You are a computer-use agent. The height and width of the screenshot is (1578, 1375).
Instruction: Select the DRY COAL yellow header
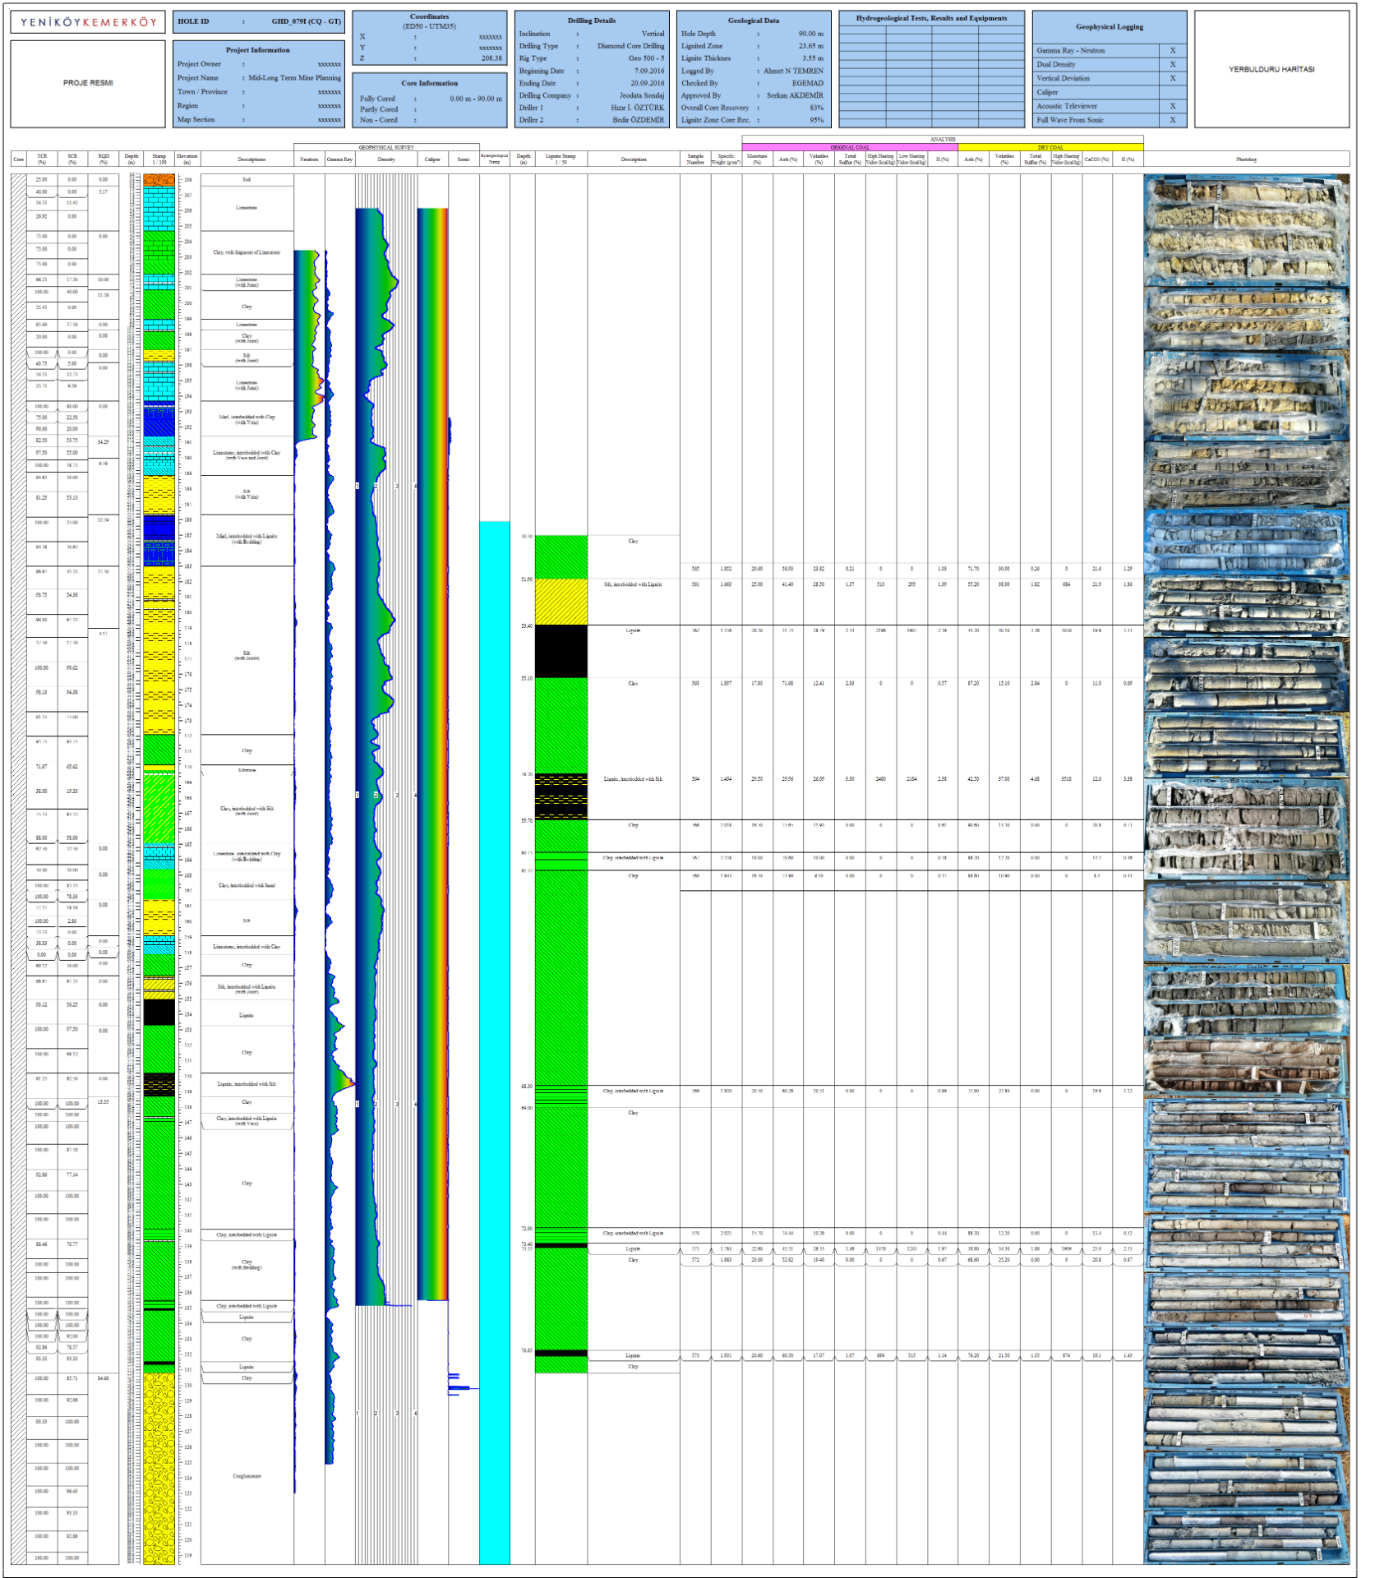(x=1050, y=148)
